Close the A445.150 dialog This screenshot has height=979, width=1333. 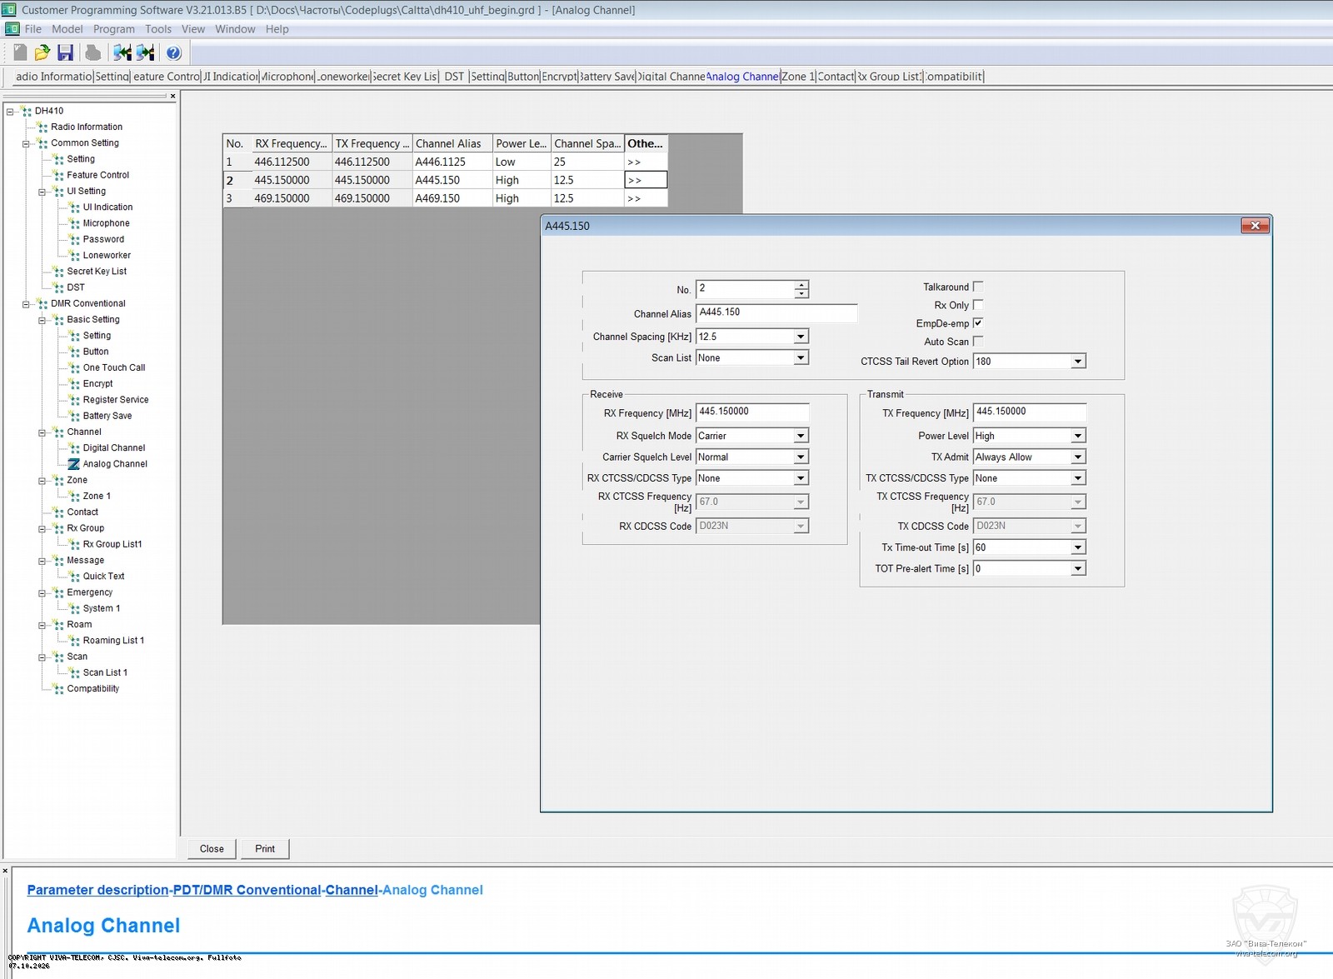[x=1255, y=226]
